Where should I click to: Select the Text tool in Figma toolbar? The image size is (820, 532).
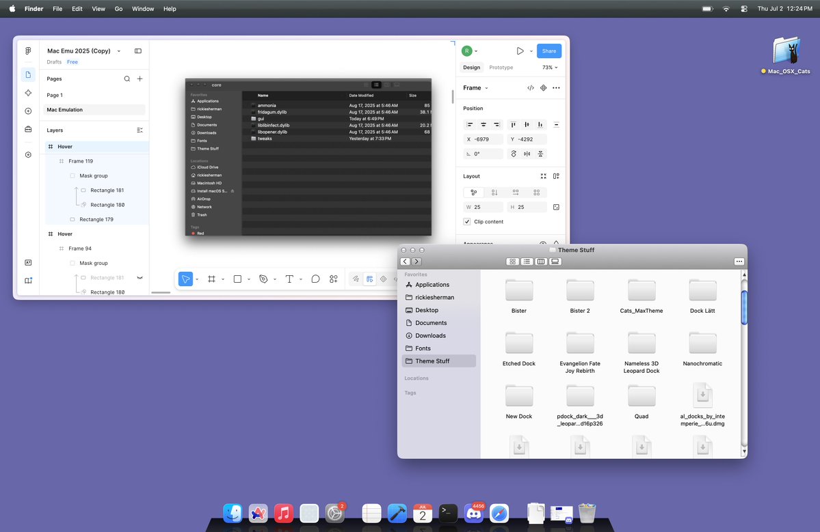[289, 279]
